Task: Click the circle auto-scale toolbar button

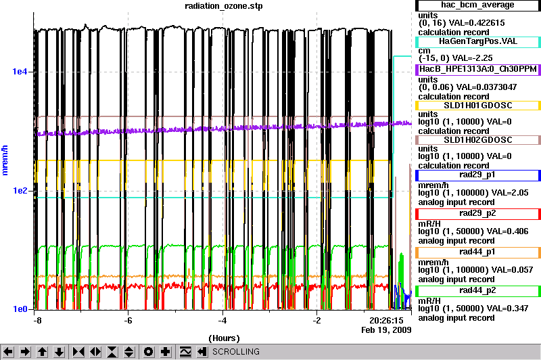Action: [x=149, y=352]
